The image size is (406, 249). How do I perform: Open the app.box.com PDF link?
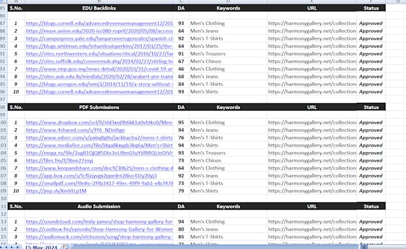click(91, 176)
